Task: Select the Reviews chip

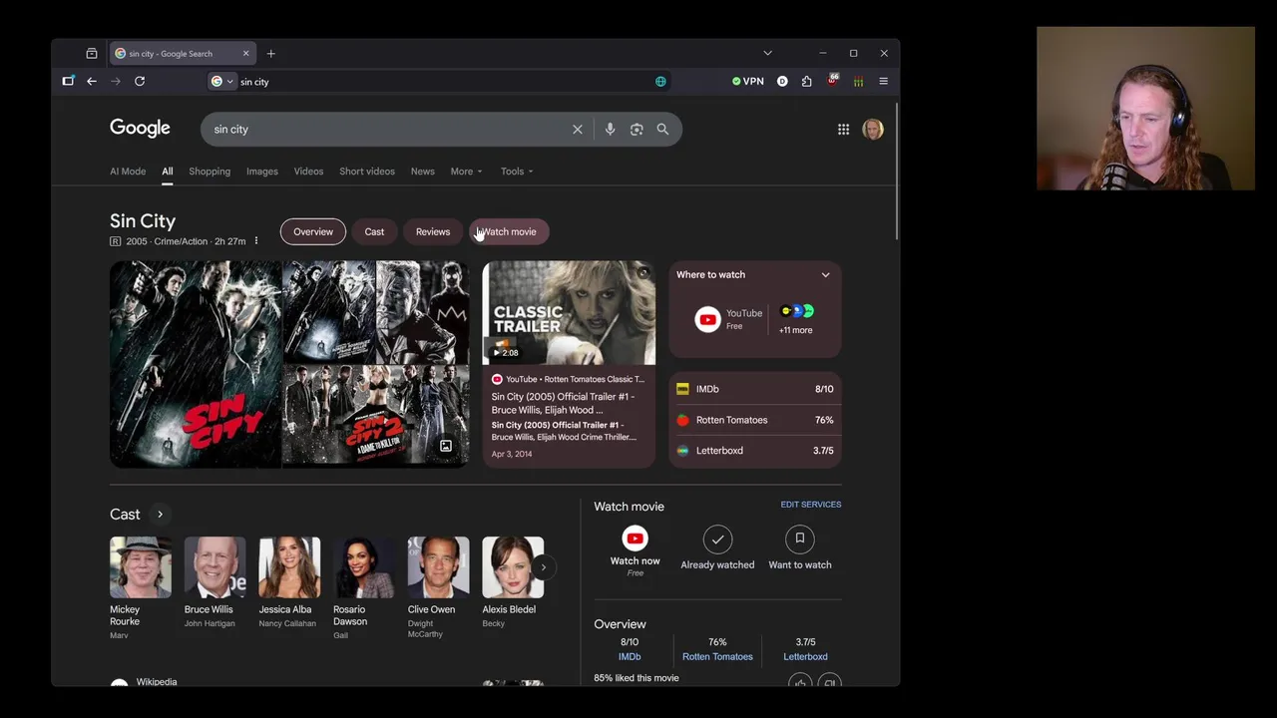Action: [433, 231]
